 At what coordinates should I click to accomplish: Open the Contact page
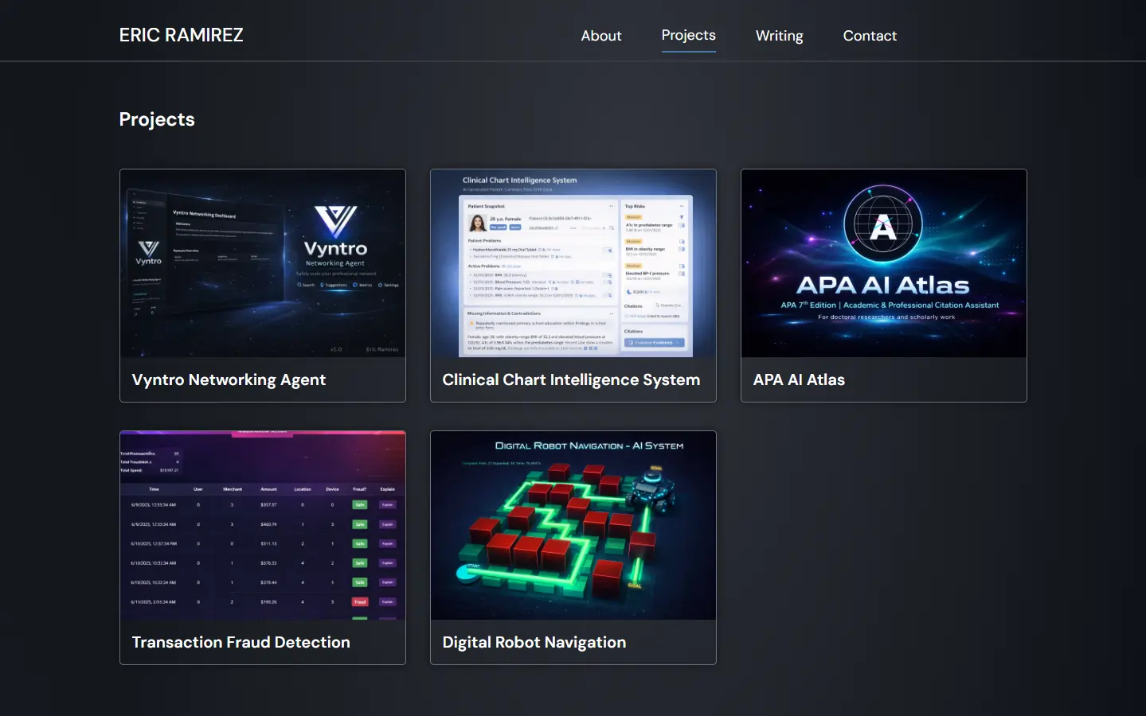click(870, 36)
